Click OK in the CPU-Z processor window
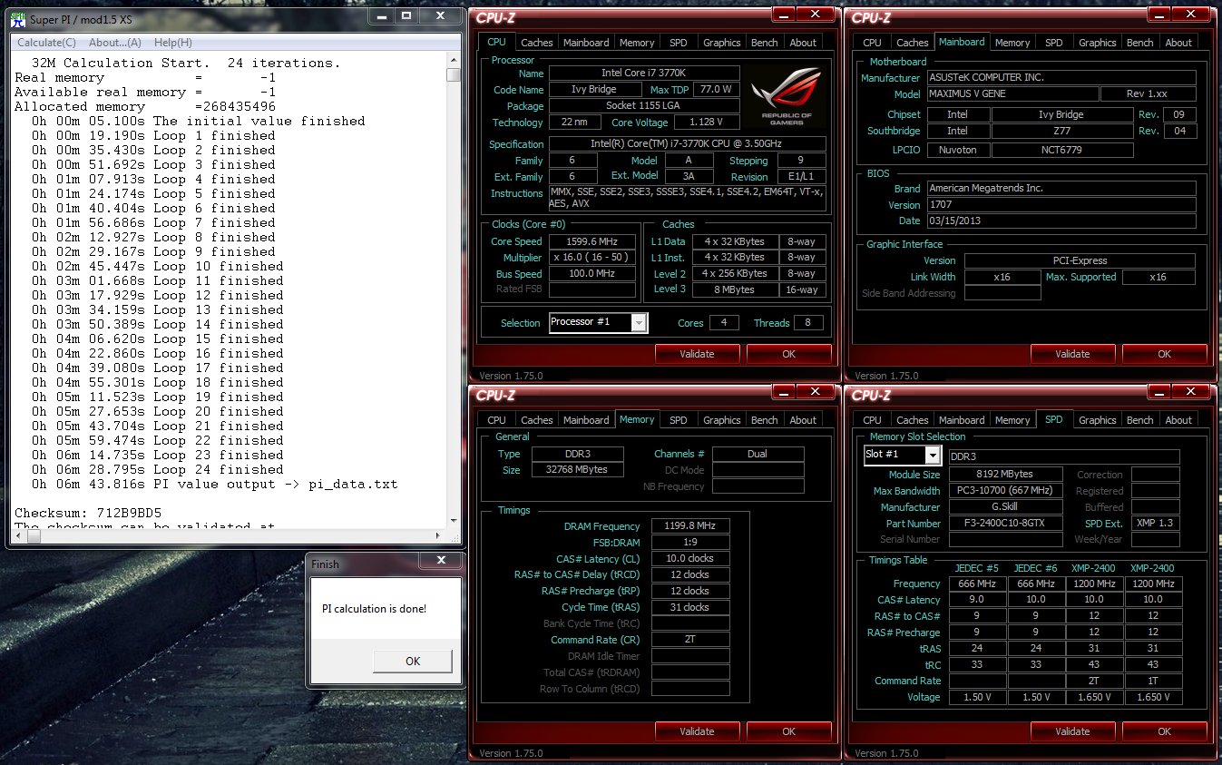The image size is (1222, 765). [788, 354]
